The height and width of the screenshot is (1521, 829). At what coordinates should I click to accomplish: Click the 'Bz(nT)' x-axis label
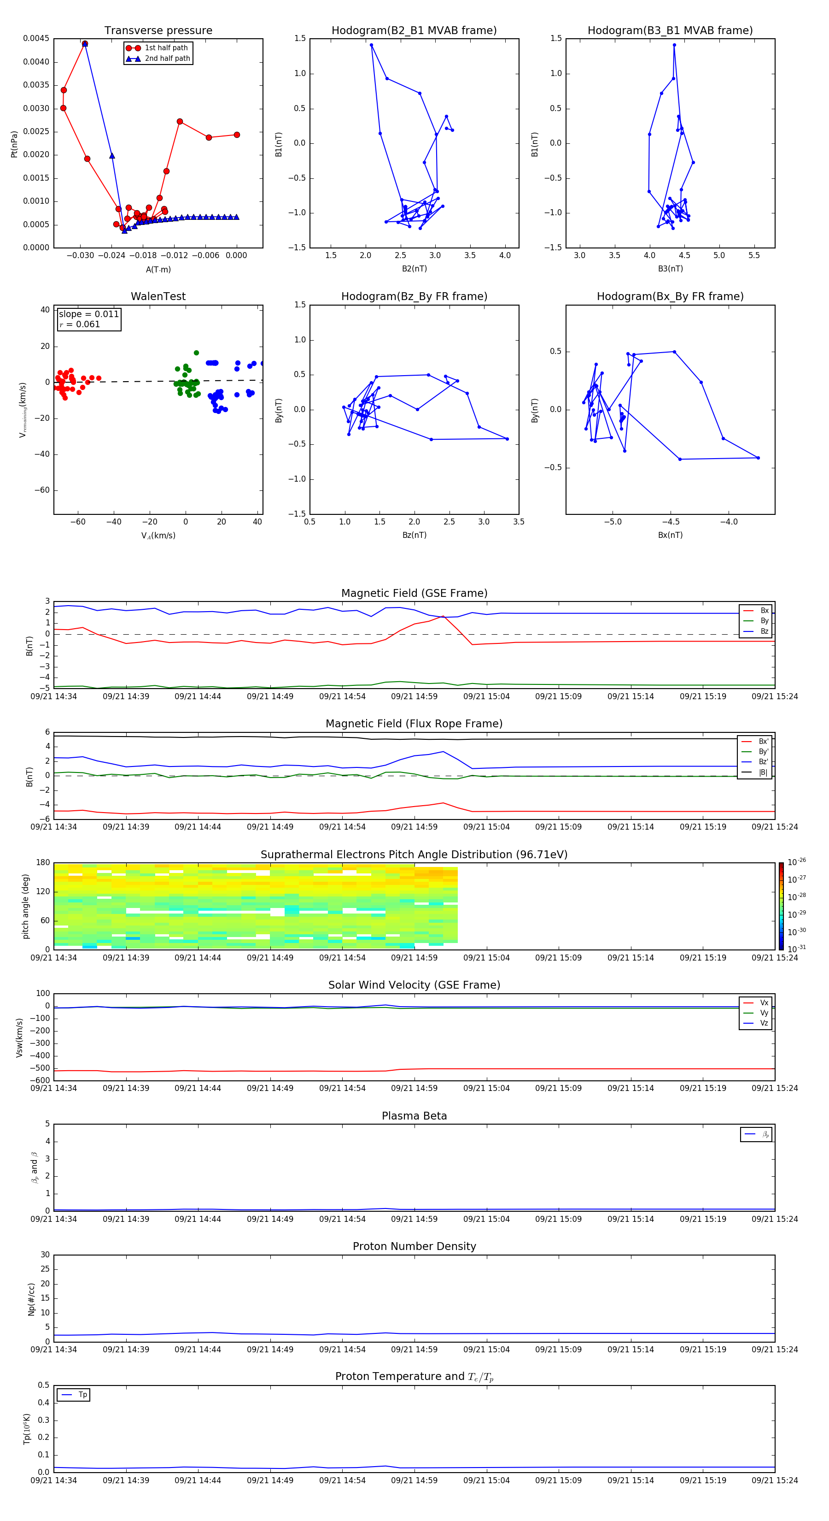(414, 535)
